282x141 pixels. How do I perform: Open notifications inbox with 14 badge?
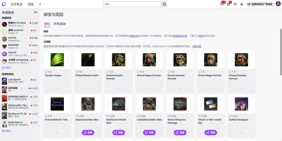[x=222, y=4]
